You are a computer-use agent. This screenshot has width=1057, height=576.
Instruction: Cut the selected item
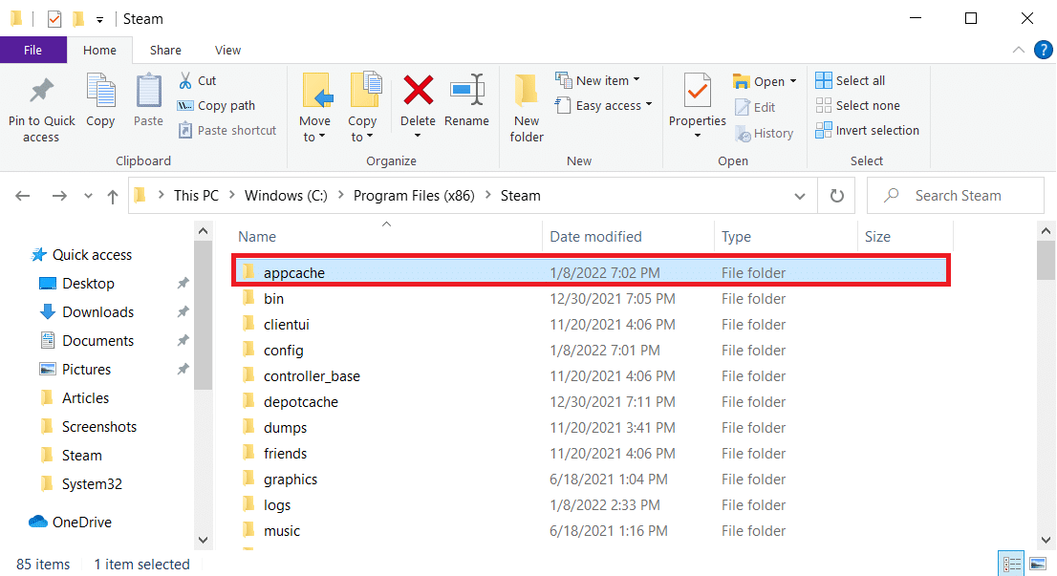[197, 81]
